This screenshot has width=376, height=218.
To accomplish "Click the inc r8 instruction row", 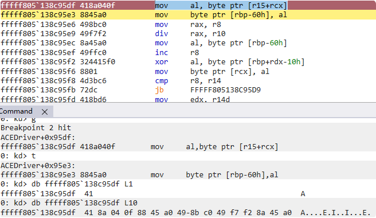I will click(188, 53).
